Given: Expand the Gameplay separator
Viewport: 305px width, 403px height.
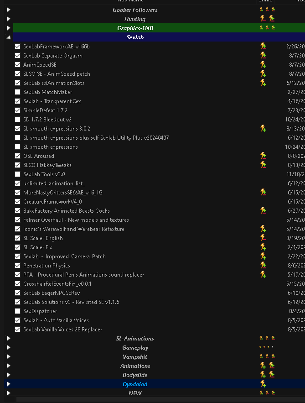Looking at the screenshot, I should pyautogui.click(x=9, y=347).
